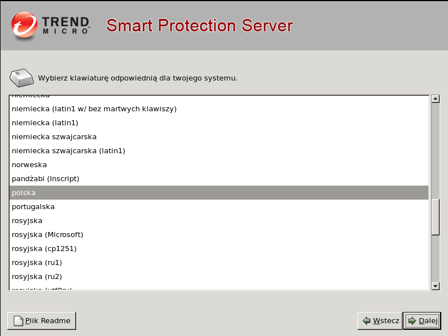
Task: Click the scrollbar down arrow
Action: tap(436, 286)
